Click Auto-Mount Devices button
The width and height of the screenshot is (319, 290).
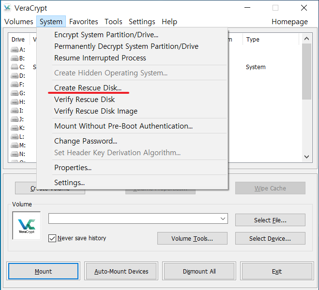point(121,271)
